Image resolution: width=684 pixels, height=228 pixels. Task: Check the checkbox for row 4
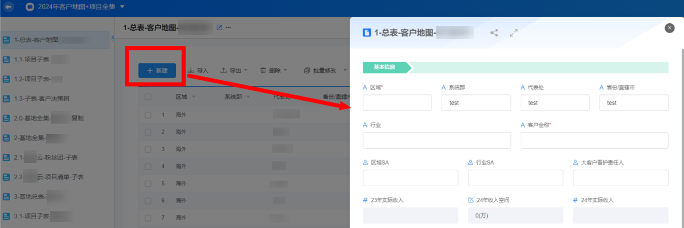click(x=148, y=166)
